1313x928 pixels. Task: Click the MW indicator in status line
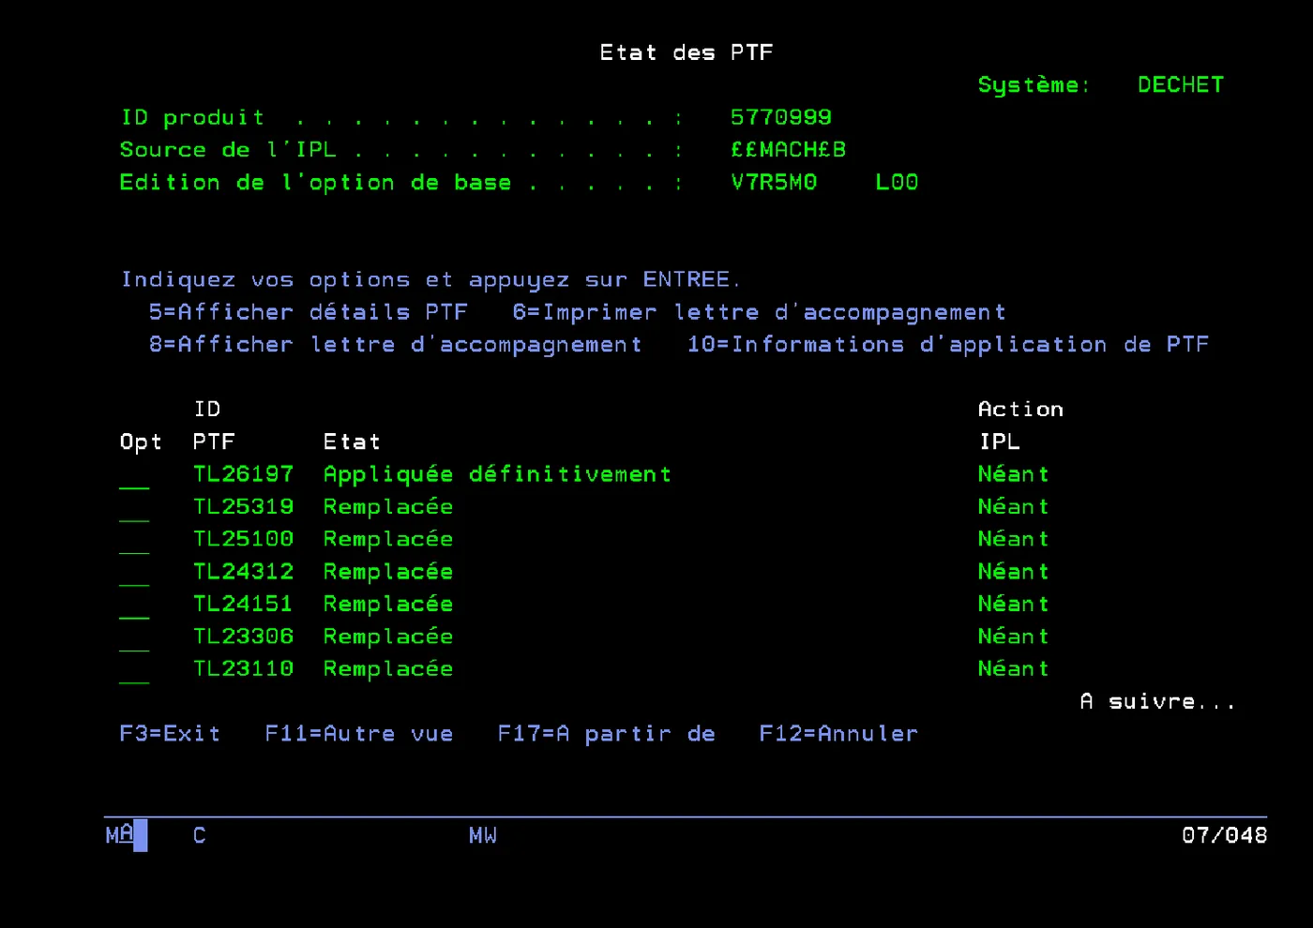(x=483, y=836)
